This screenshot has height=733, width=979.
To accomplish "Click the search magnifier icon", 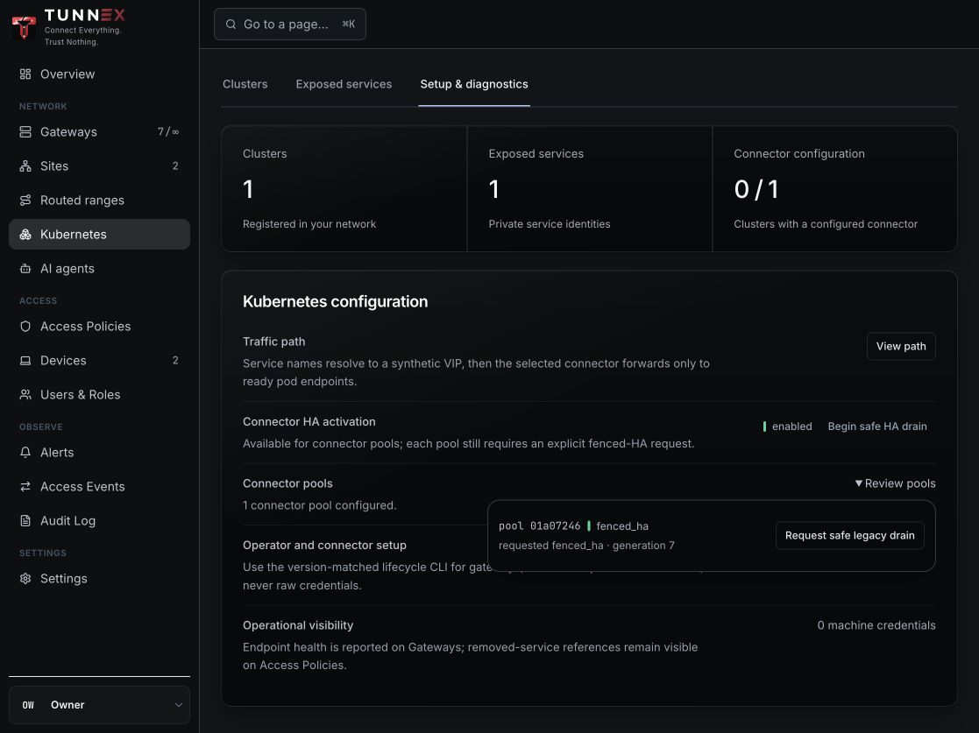I will click(231, 25).
